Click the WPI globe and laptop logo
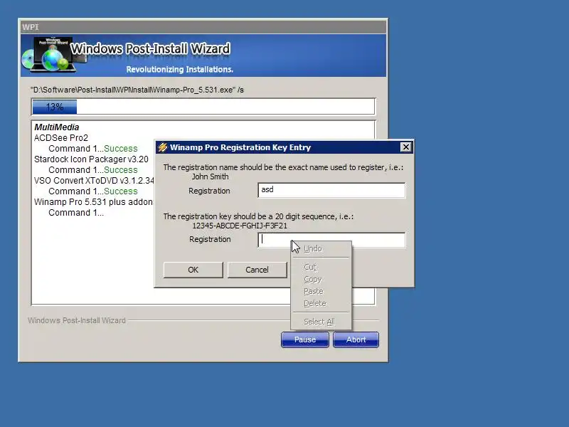The image size is (569, 427). pos(54,55)
